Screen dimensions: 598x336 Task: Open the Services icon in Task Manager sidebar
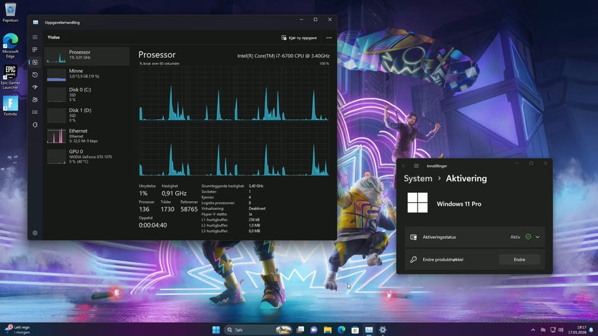[35, 124]
